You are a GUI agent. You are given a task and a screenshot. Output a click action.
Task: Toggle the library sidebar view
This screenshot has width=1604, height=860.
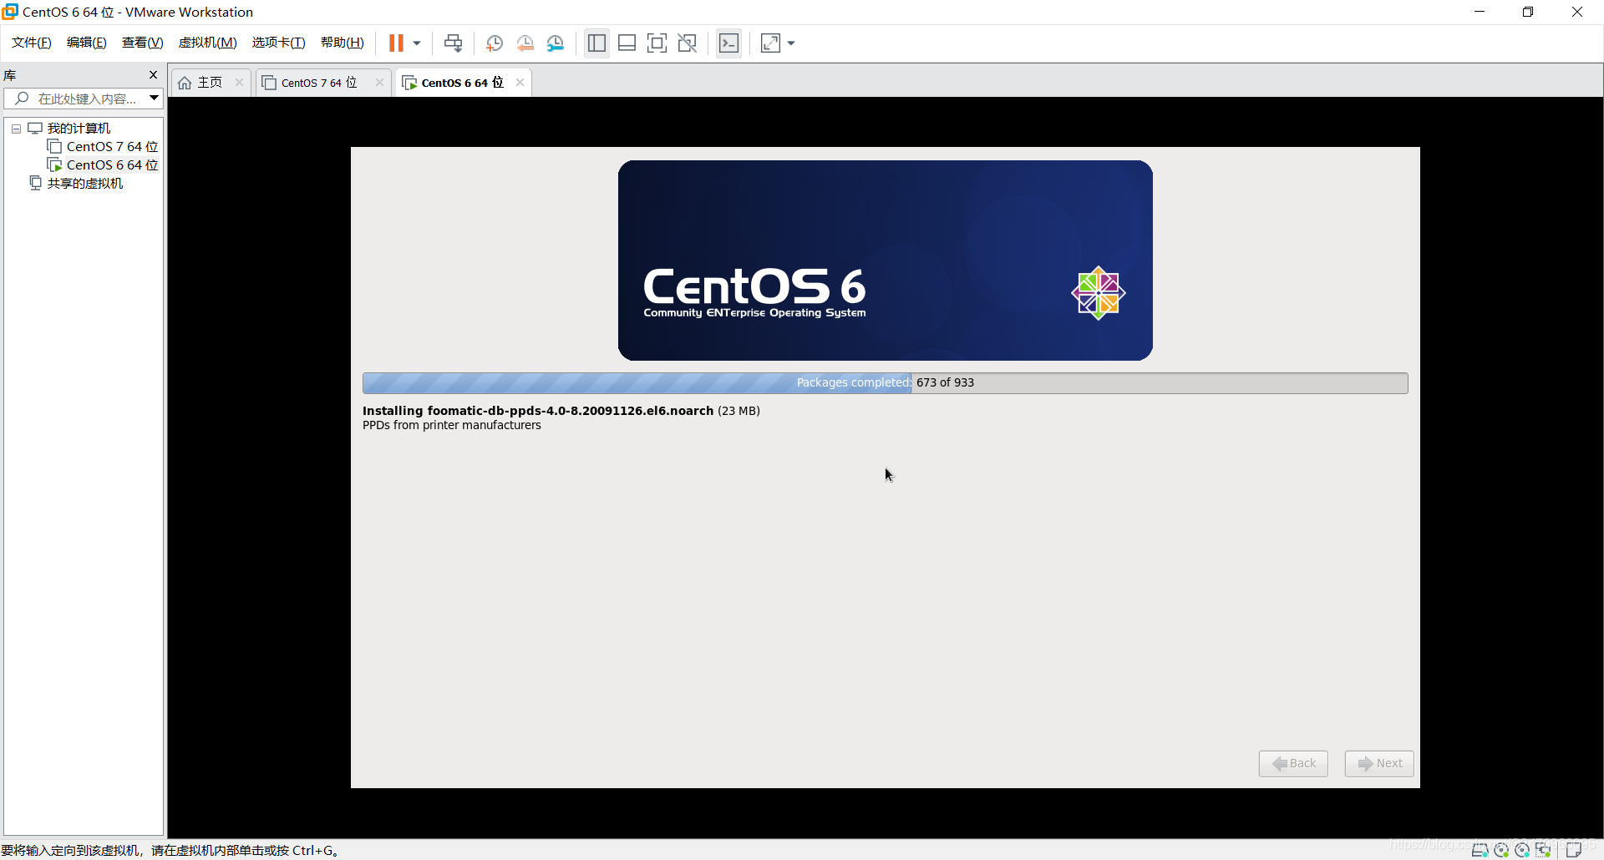tap(596, 43)
